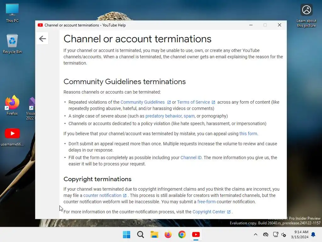
Task: Select the username66 YouTube desktop shortcut
Action: click(x=12, y=137)
